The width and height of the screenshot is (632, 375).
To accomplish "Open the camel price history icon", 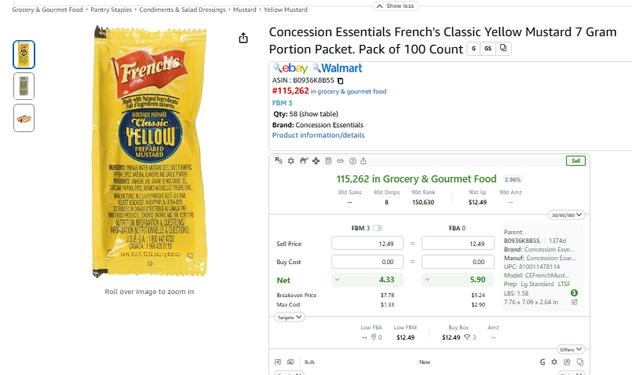I will (304, 160).
